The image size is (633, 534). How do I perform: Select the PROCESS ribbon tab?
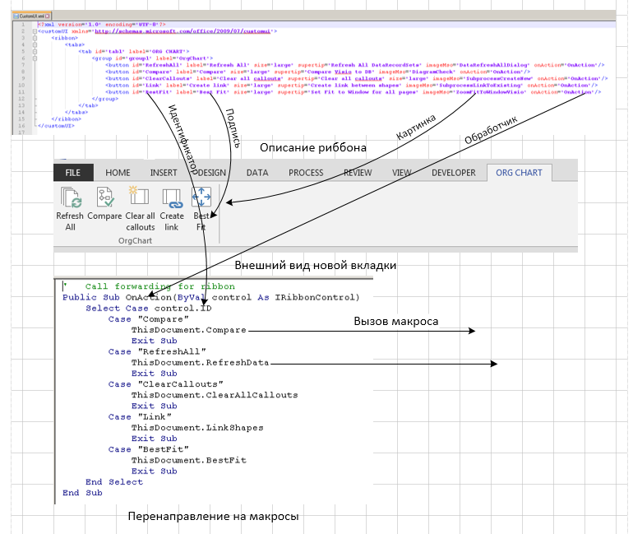tap(306, 173)
